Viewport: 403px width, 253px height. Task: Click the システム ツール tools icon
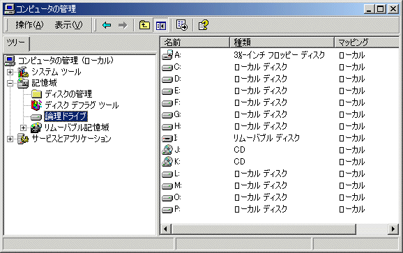(23, 72)
